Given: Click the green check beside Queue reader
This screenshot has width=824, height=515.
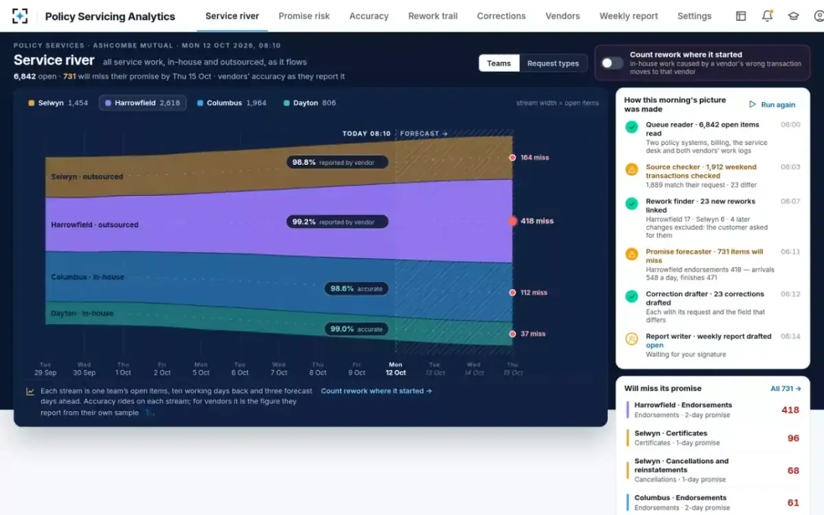Looking at the screenshot, I should (x=631, y=127).
